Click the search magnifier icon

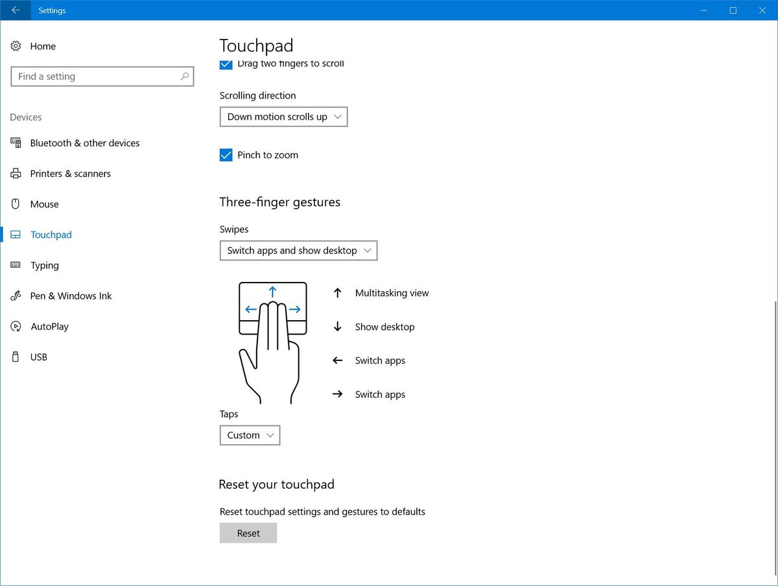185,76
